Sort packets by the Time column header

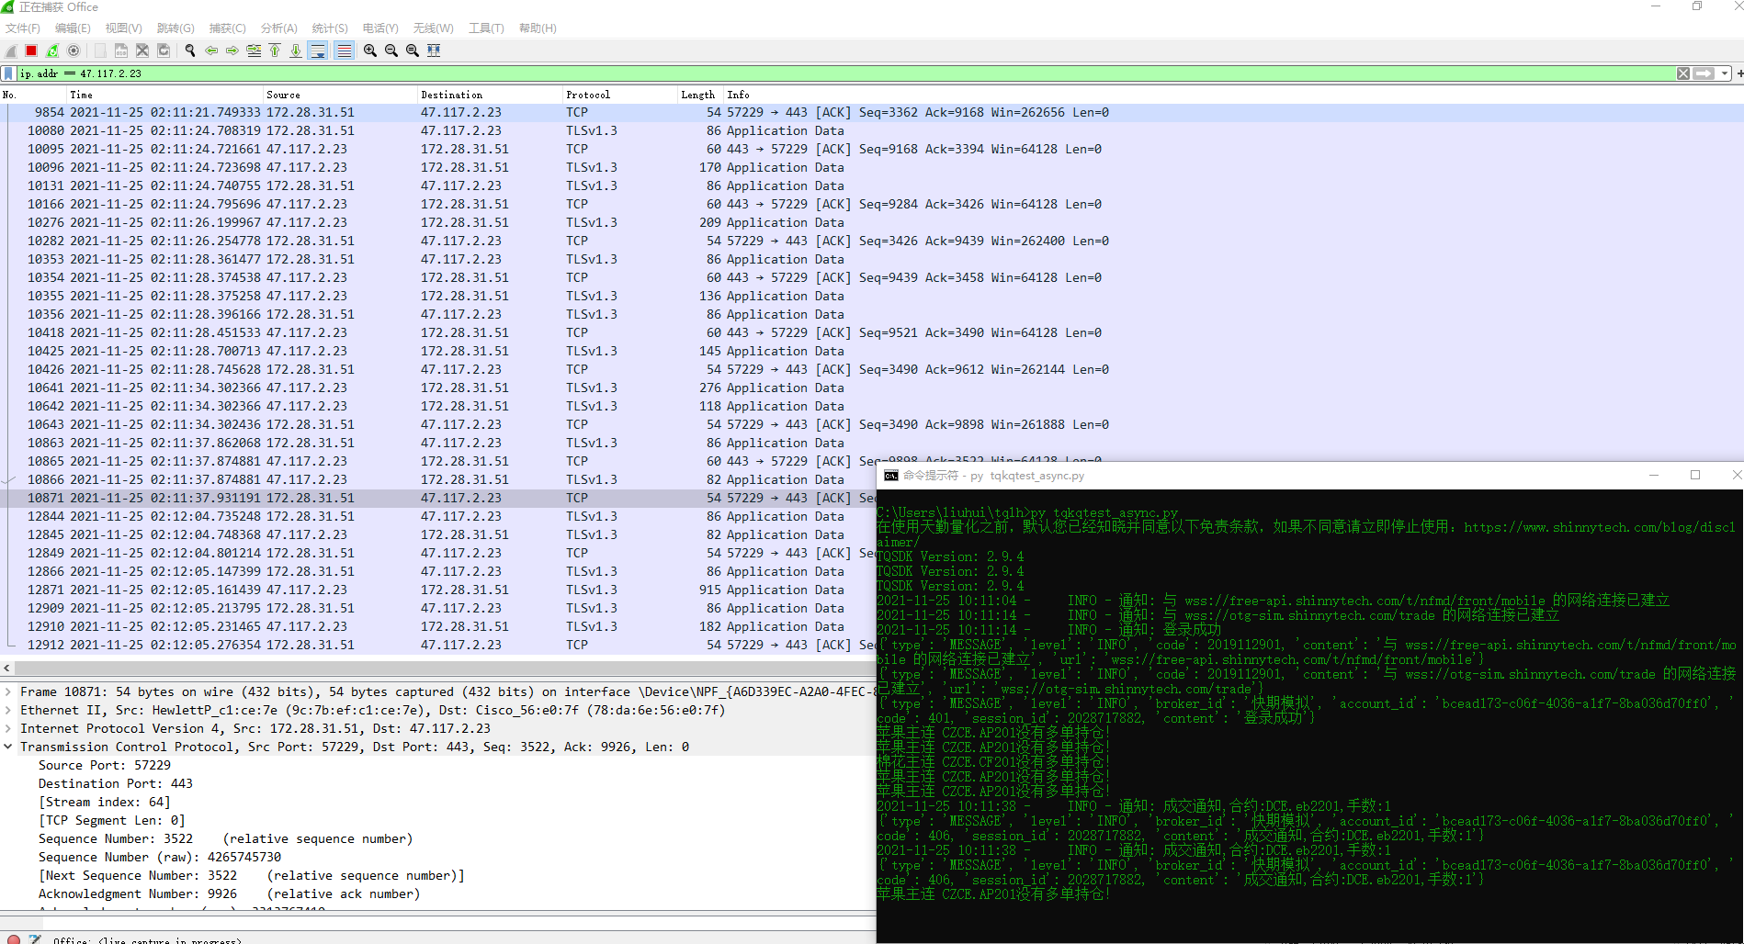pos(164,95)
